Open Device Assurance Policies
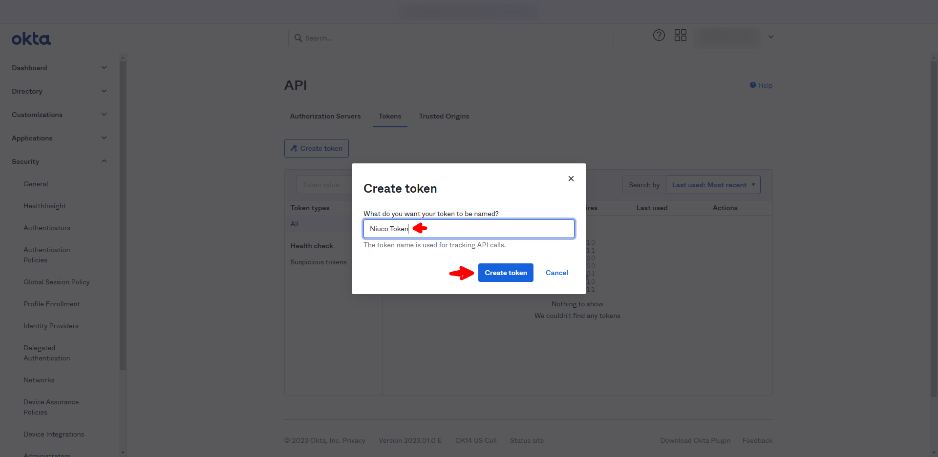Viewport: 938px width, 457px height. click(x=51, y=407)
